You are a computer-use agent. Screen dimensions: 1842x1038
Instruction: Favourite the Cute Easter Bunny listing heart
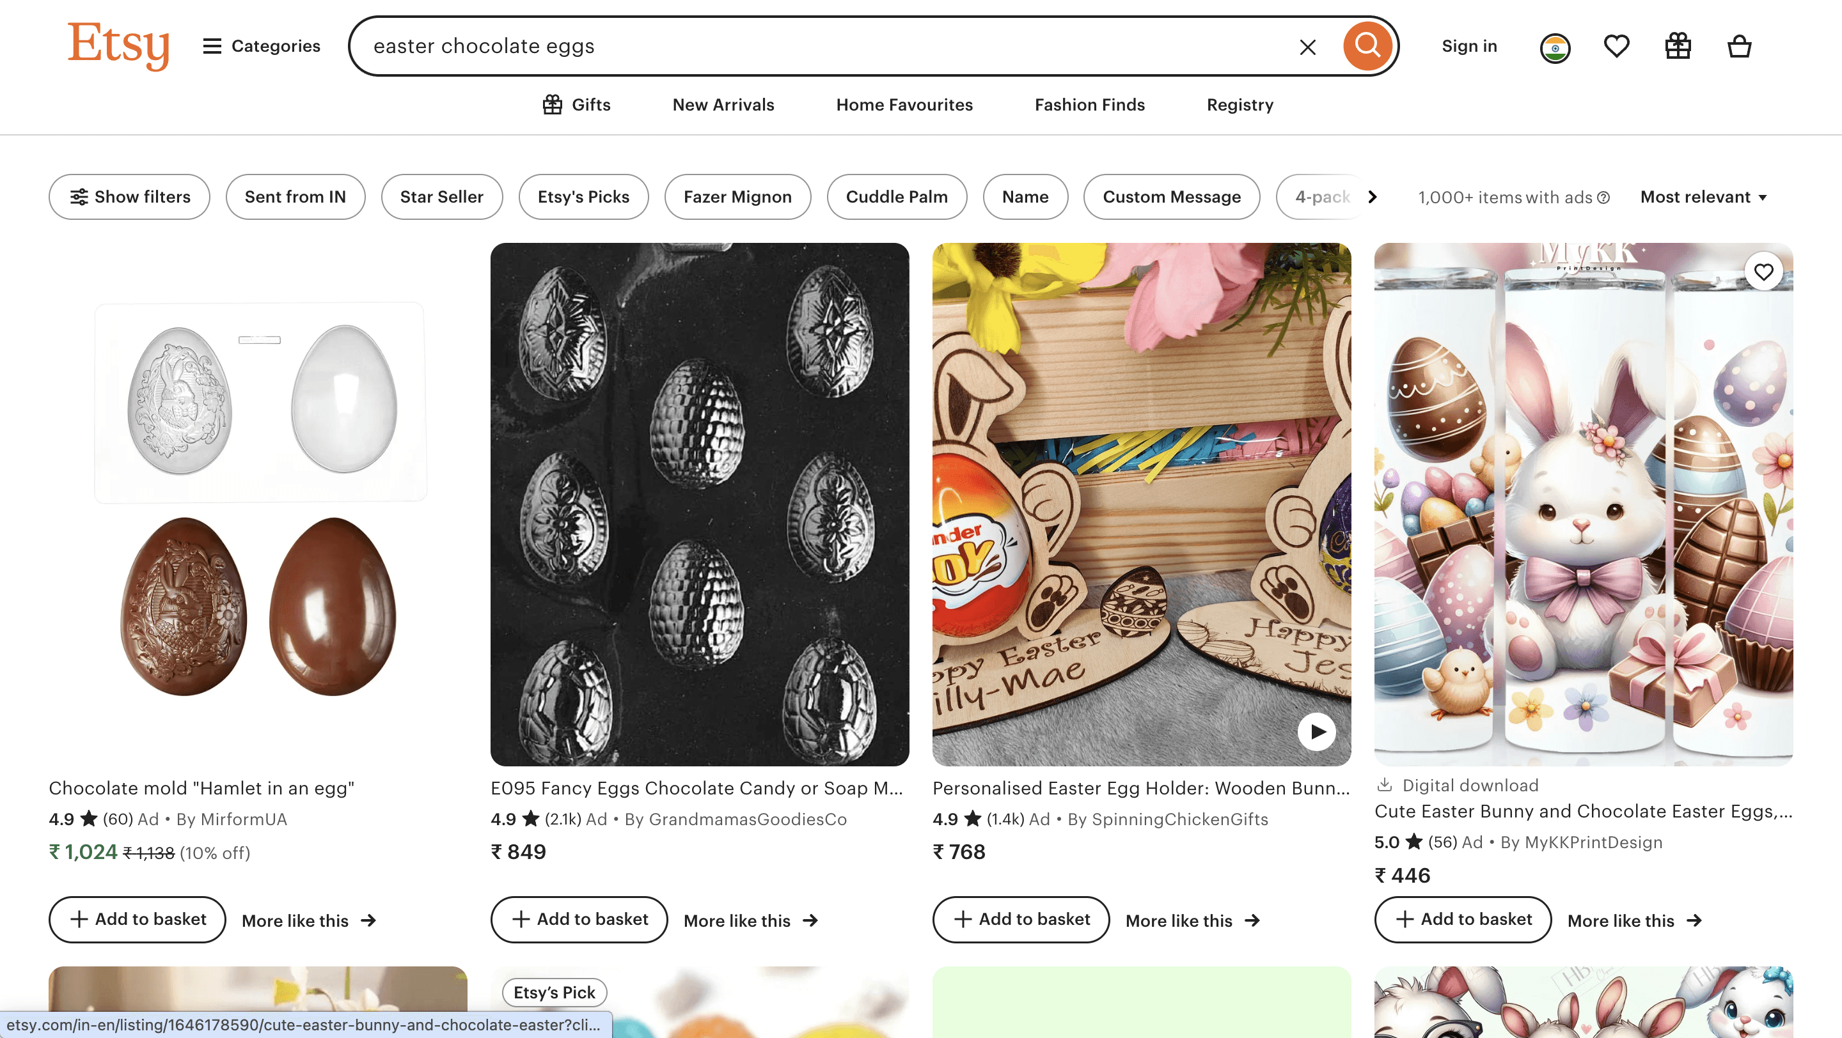tap(1764, 272)
